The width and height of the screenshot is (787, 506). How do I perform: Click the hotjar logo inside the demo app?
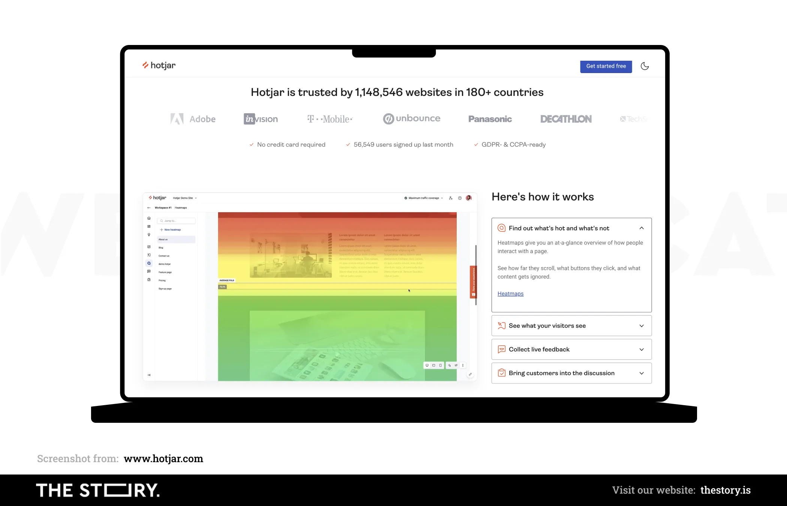click(x=157, y=198)
